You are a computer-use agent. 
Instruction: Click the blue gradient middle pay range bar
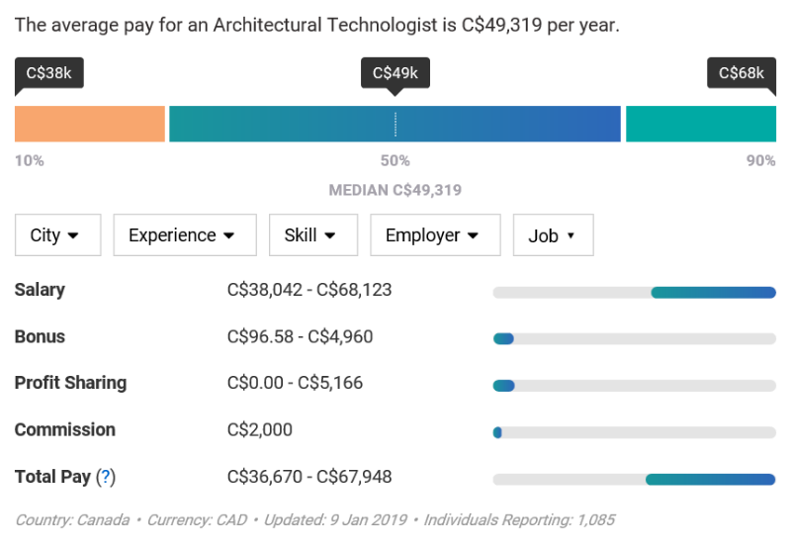coord(395,124)
